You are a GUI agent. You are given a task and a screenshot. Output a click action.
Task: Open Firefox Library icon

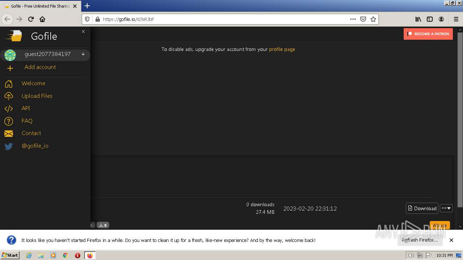pos(418,19)
